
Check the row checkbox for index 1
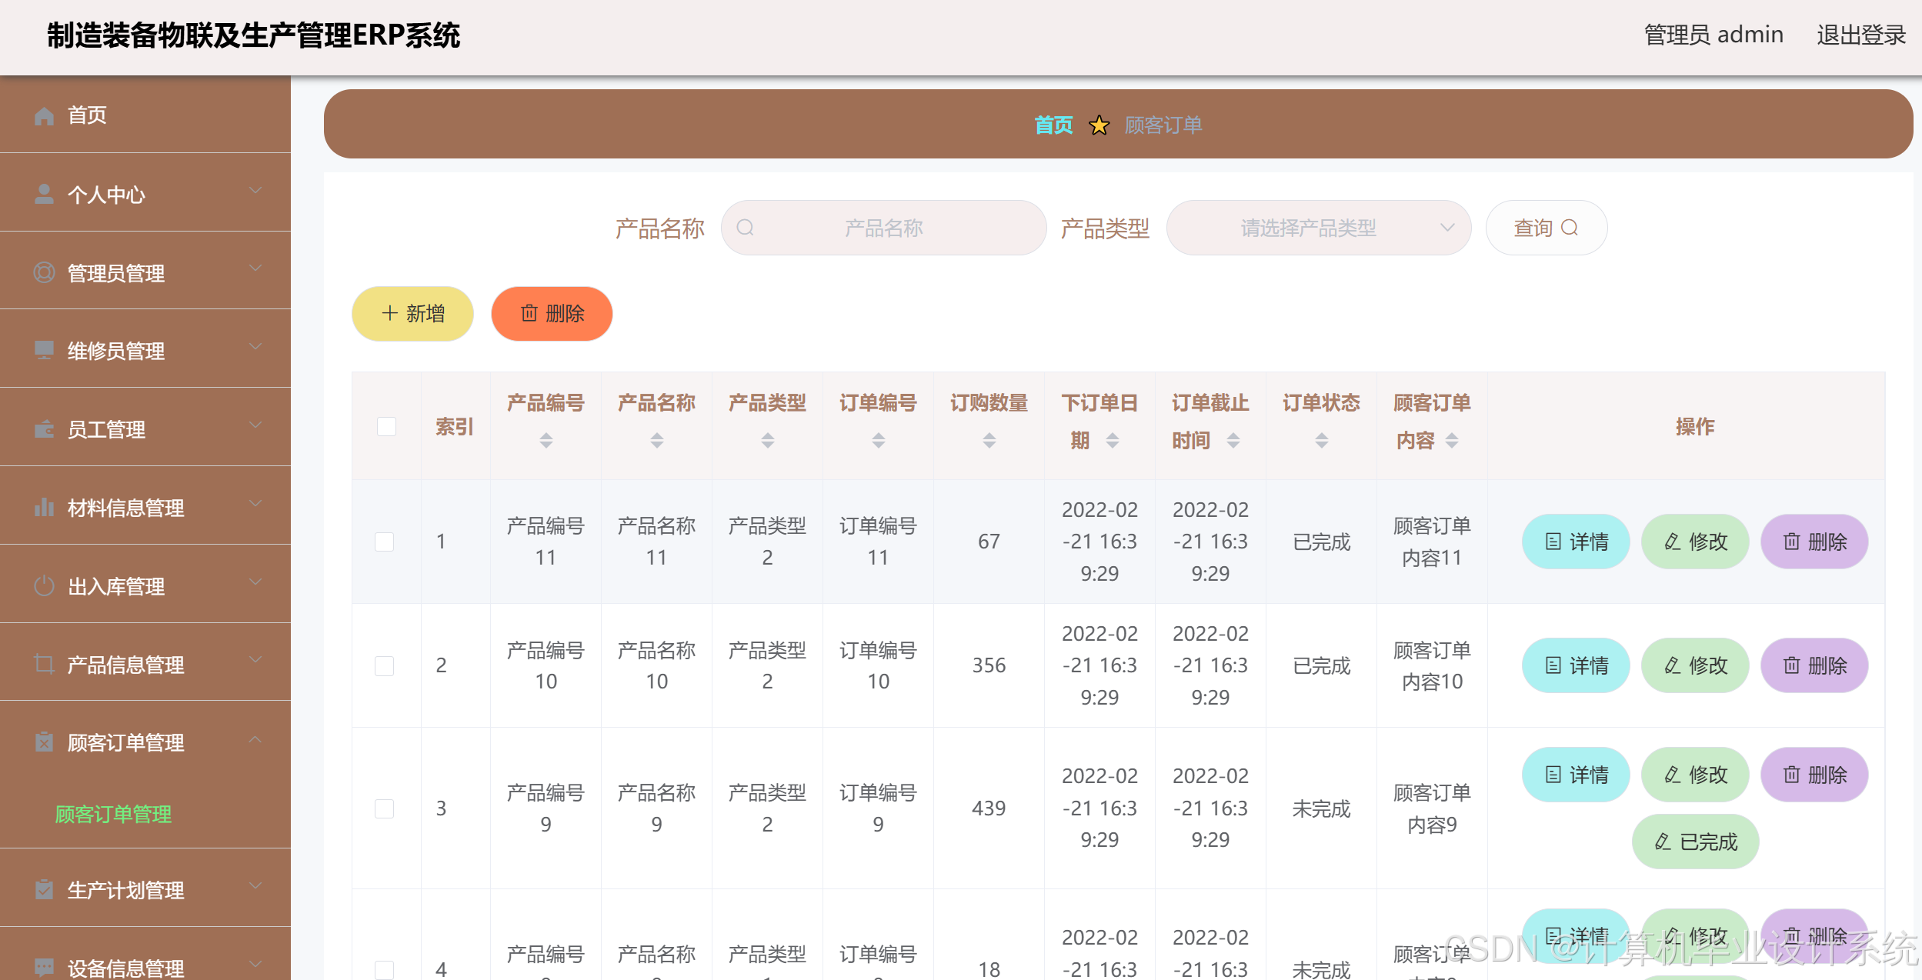(385, 542)
